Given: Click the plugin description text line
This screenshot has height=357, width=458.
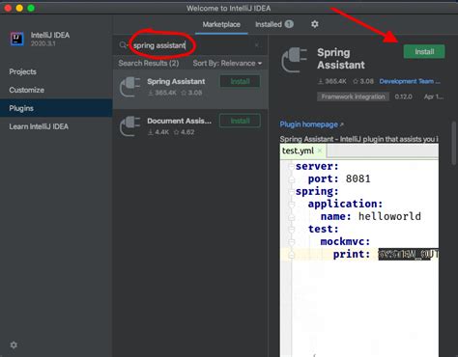Looking at the screenshot, I should [x=358, y=139].
